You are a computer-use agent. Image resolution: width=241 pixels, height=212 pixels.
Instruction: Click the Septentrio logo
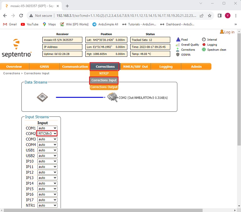point(17,48)
